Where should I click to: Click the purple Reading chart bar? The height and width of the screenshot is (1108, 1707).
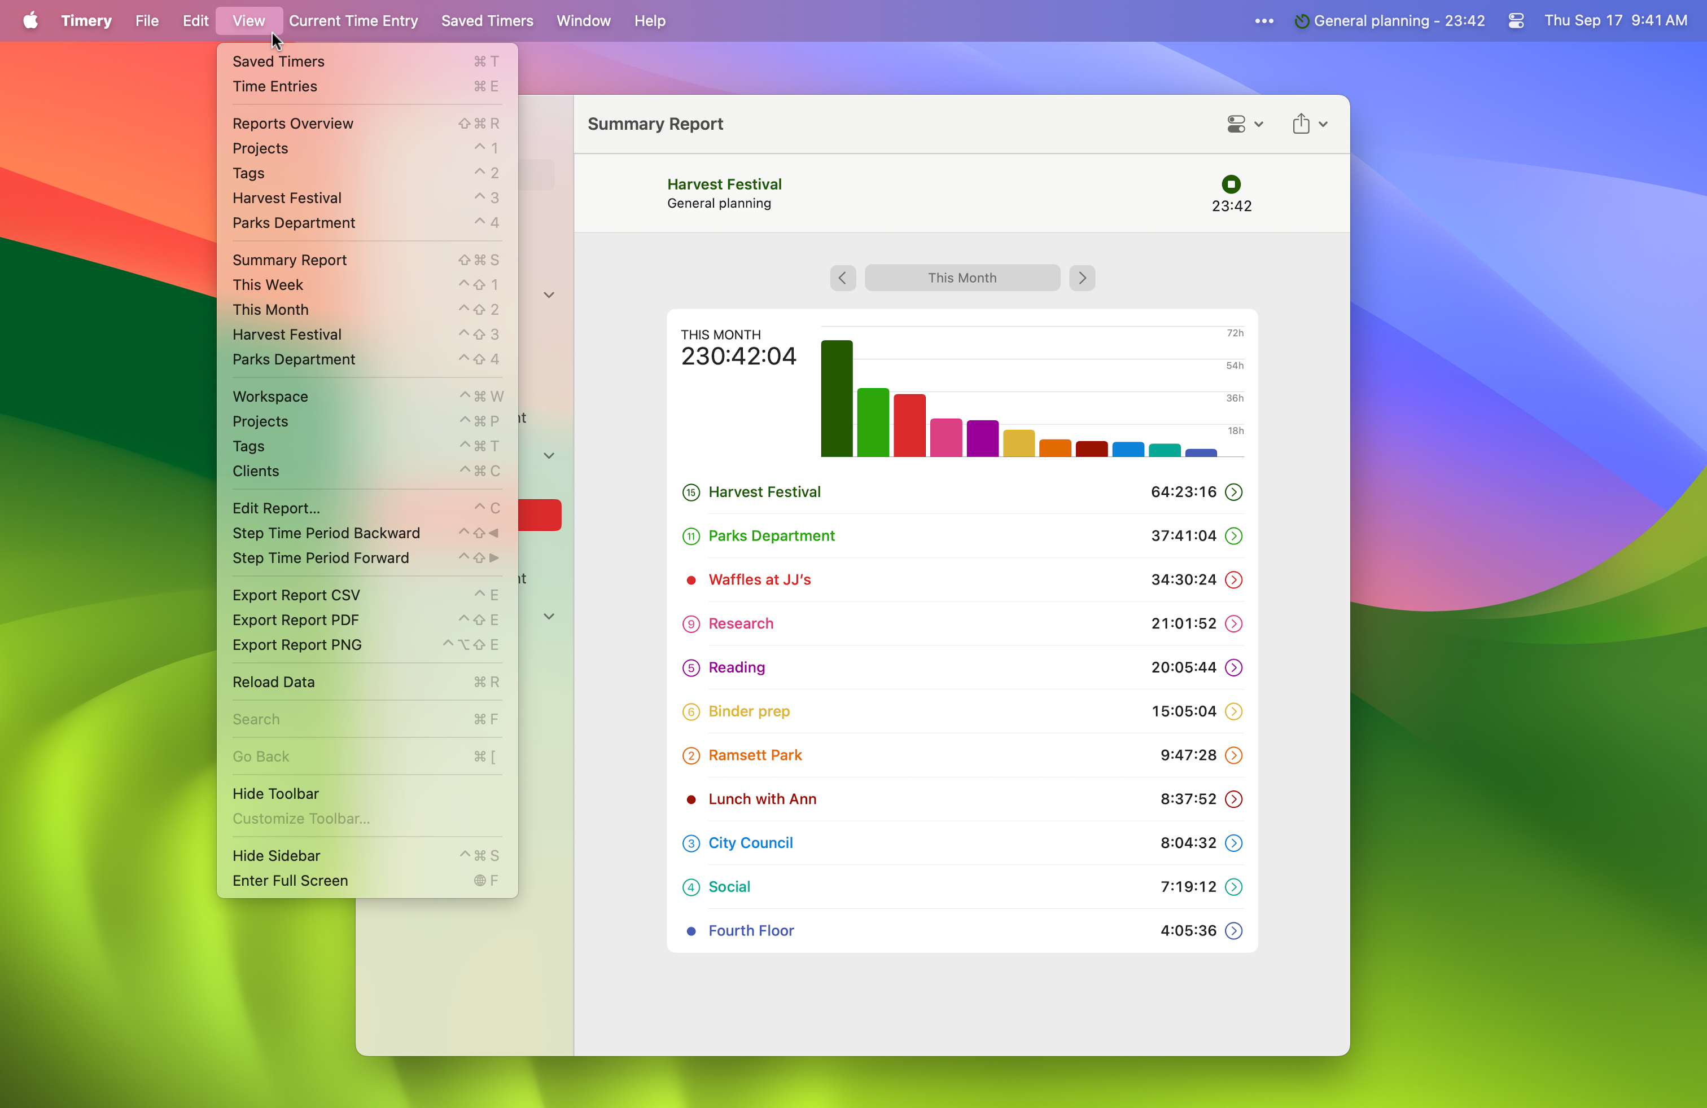pos(983,438)
